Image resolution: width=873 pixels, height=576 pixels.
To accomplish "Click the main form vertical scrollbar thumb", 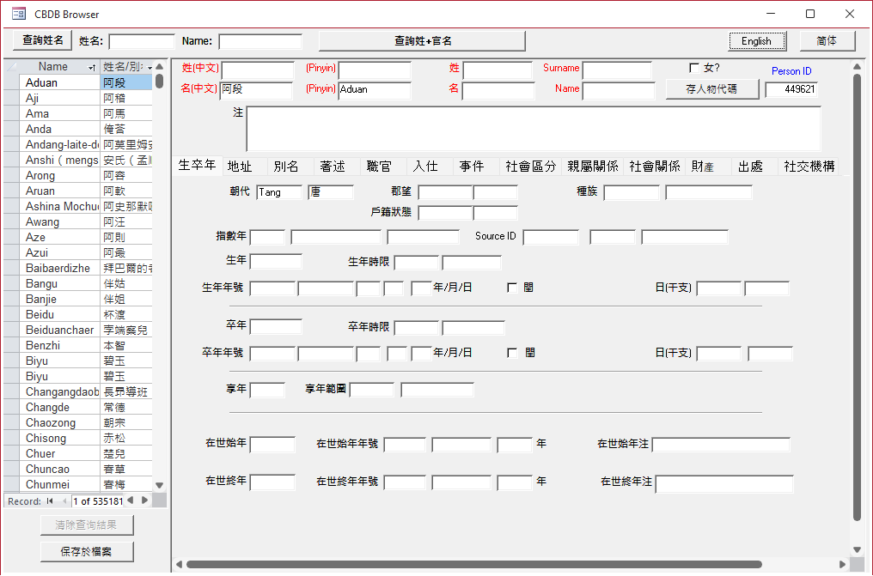I will (856, 296).
